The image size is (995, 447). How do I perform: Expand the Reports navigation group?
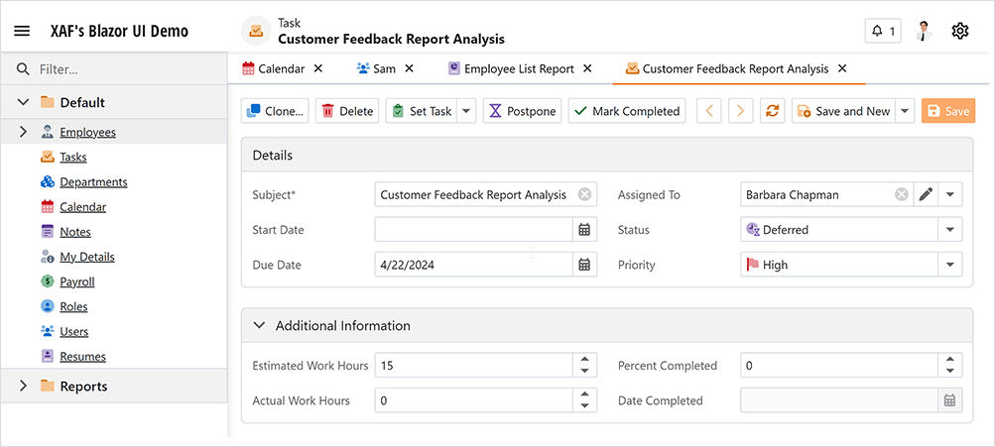(x=23, y=386)
